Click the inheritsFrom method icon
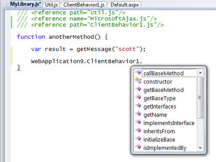Image resolution: width=216 pixels, height=162 pixels. click(138, 130)
